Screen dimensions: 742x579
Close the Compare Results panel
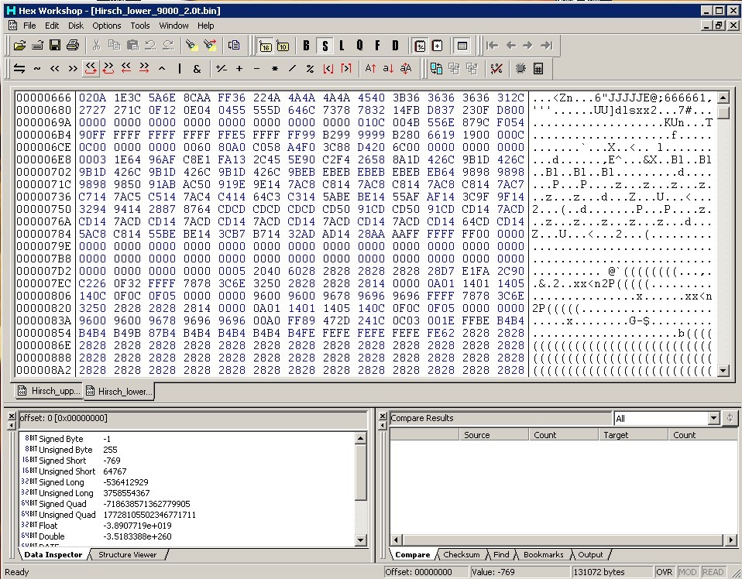(x=383, y=416)
